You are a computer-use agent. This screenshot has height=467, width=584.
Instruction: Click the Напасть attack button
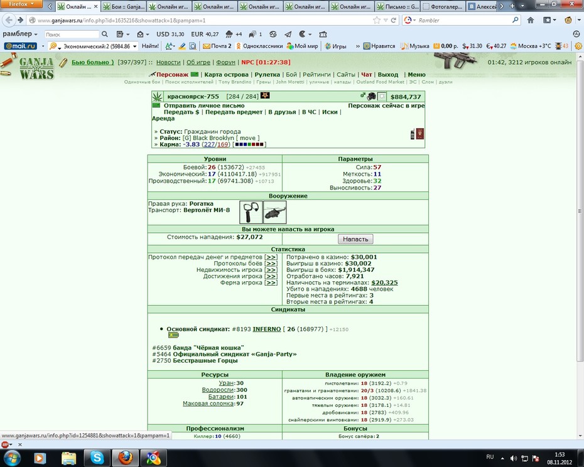355,239
